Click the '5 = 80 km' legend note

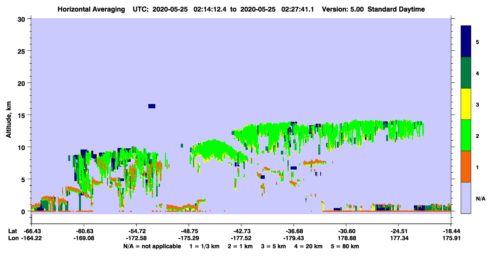pyautogui.click(x=345, y=246)
